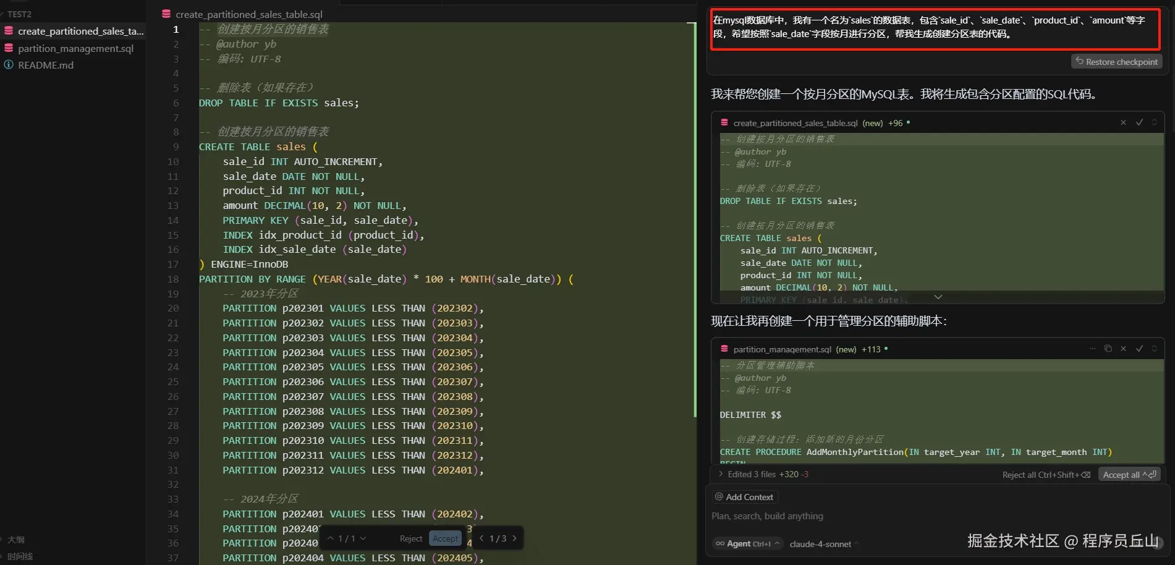Click the database icon on the editor tab

click(166, 14)
